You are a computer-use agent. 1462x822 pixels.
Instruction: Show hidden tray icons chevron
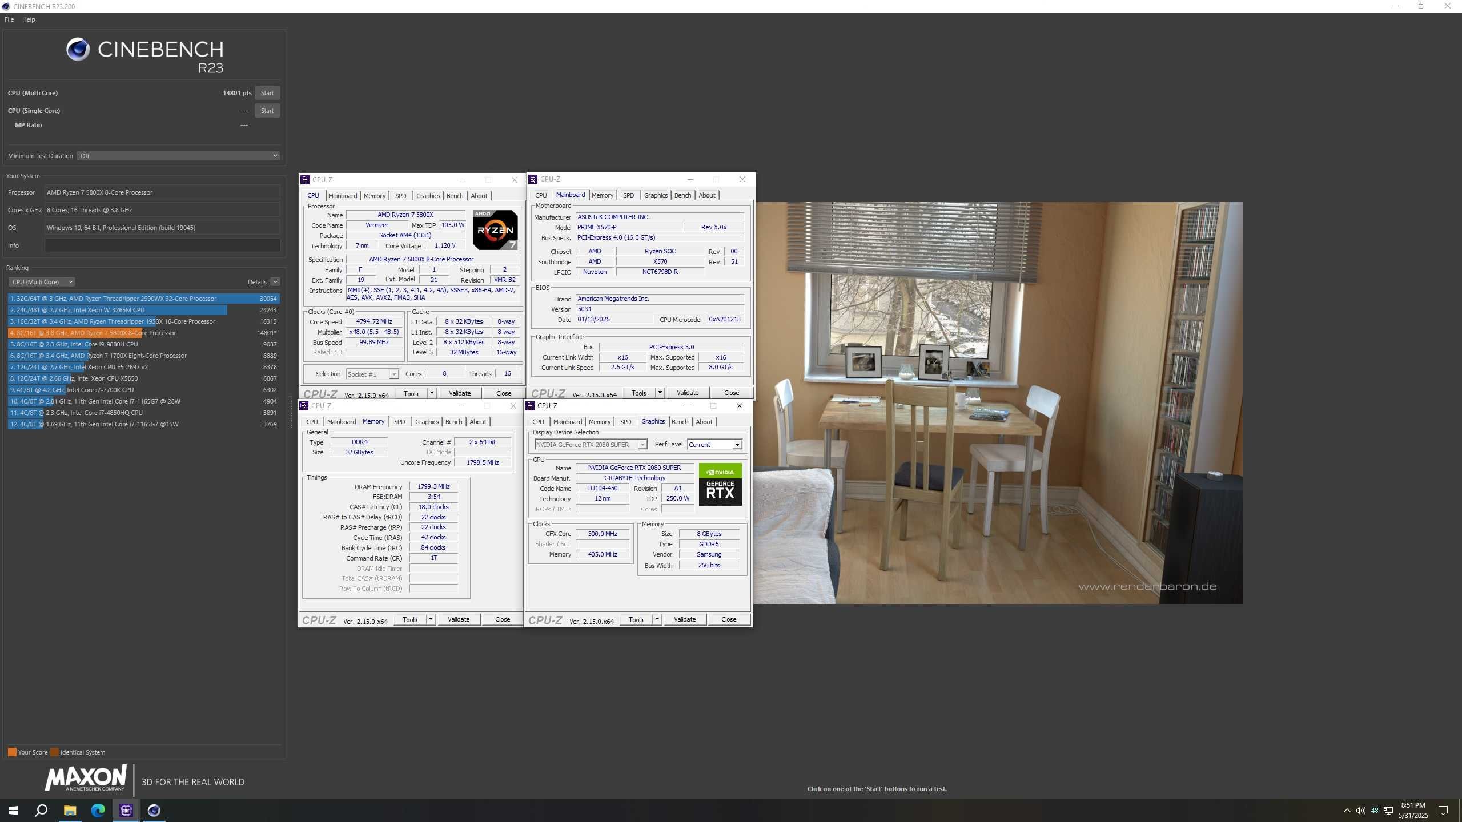click(x=1347, y=811)
